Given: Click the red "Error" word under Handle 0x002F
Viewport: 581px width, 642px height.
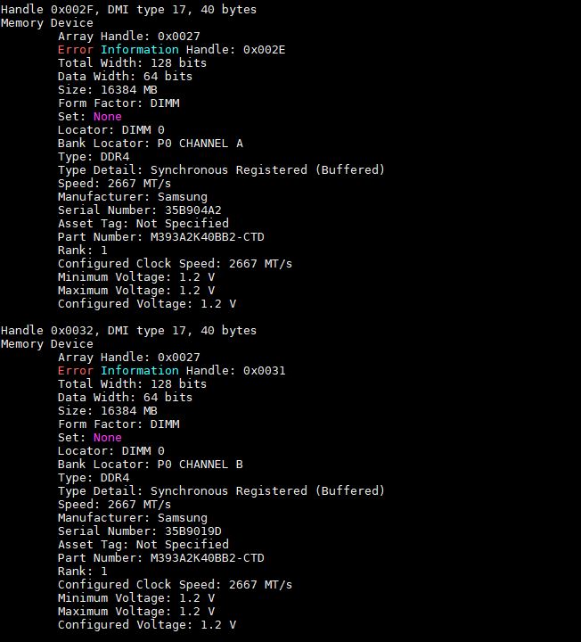Looking at the screenshot, I should click(75, 50).
